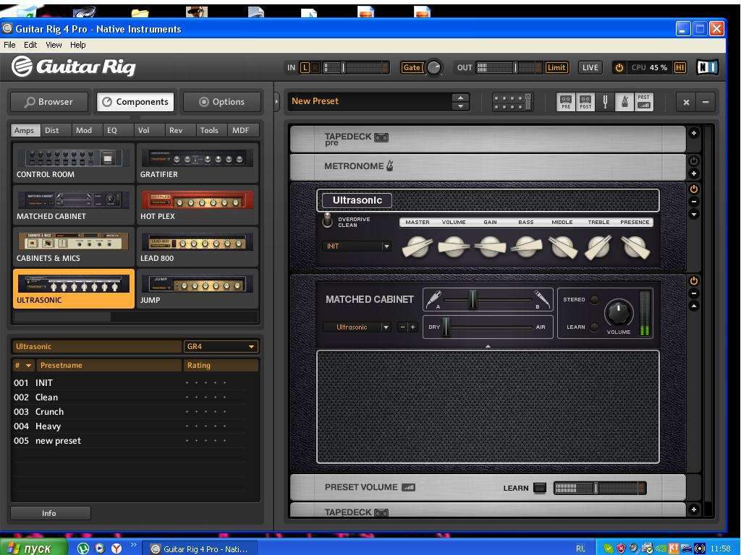Open the virtual rack controller icon
The width and height of the screenshot is (741, 555).
coord(512,102)
